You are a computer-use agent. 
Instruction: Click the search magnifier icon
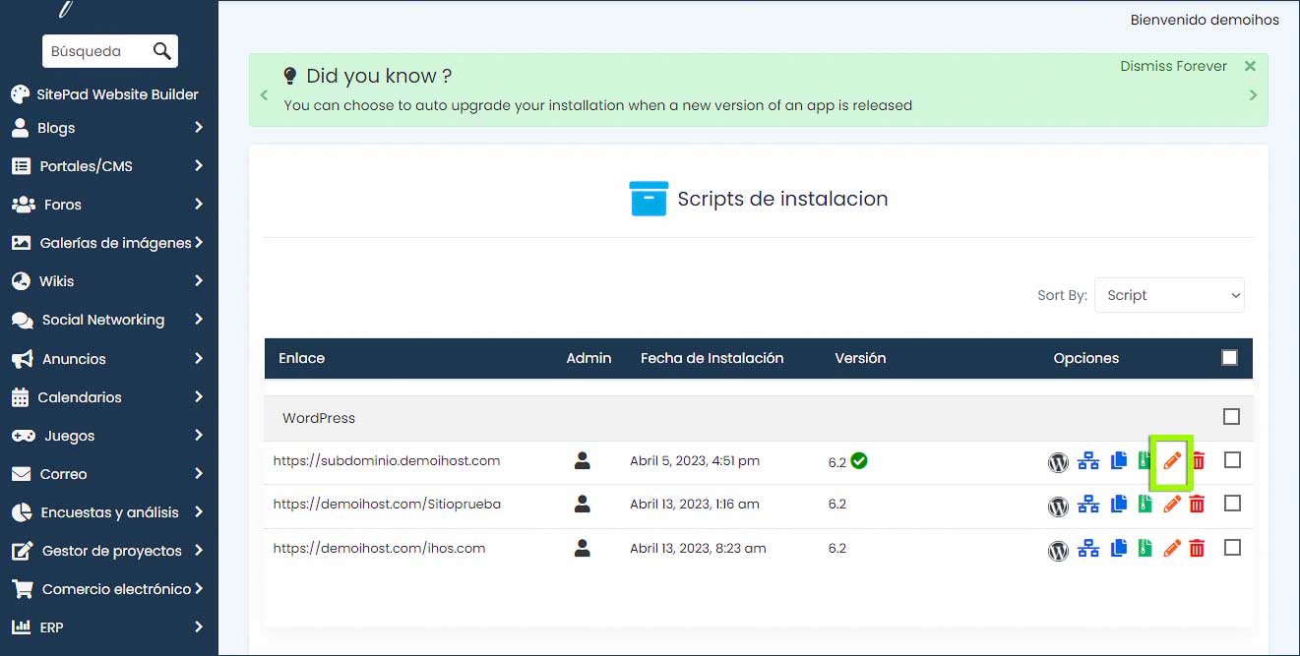click(162, 51)
